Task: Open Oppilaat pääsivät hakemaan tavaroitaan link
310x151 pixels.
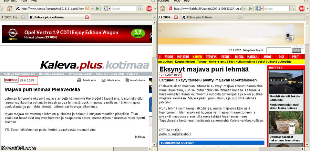Action: tap(285, 139)
